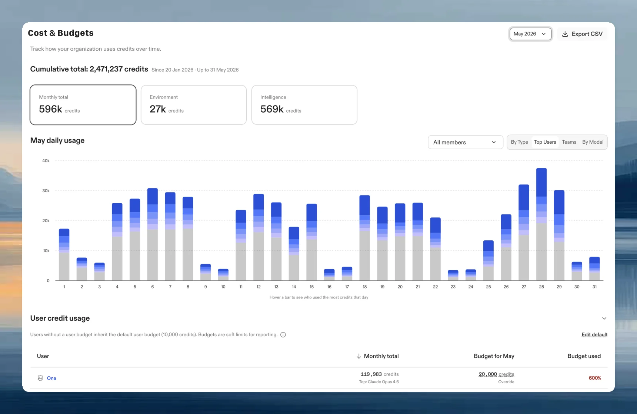Select the Monthly total 596k card
637x414 pixels.
83,105
